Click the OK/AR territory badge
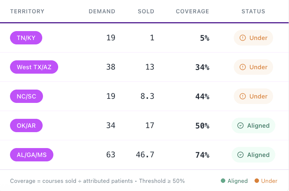Image resolution: width=289 pixels, height=191 pixels. click(26, 125)
